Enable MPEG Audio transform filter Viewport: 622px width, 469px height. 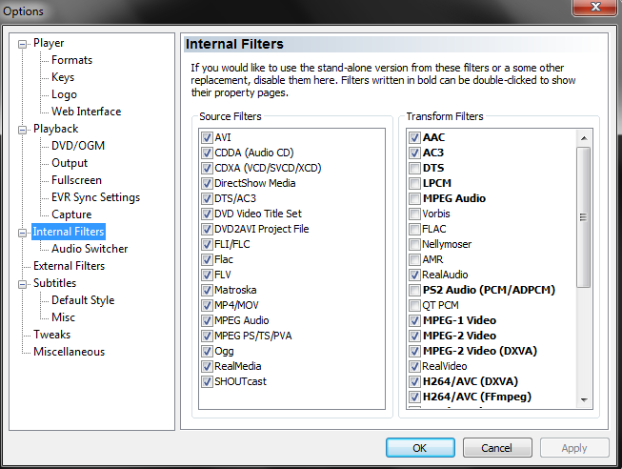point(414,198)
